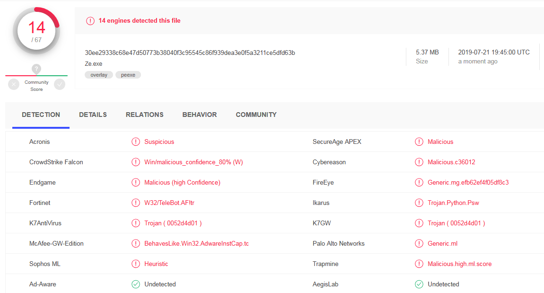The height and width of the screenshot is (293, 544).
Task: Click Ad-Aware 'Undetected' result
Action: click(x=160, y=284)
